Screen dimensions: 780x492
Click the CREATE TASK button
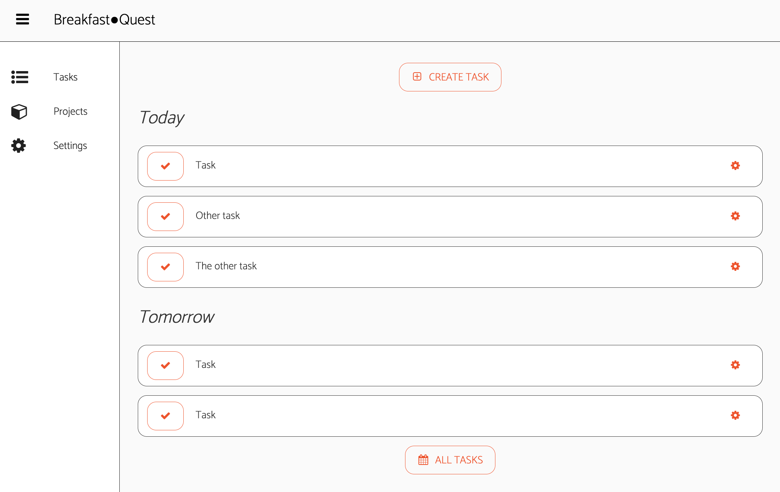pyautogui.click(x=450, y=77)
